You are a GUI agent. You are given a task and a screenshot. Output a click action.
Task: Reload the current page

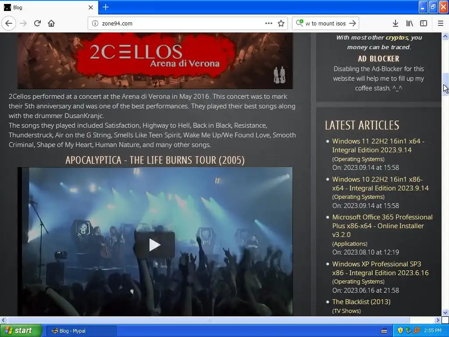pos(37,23)
